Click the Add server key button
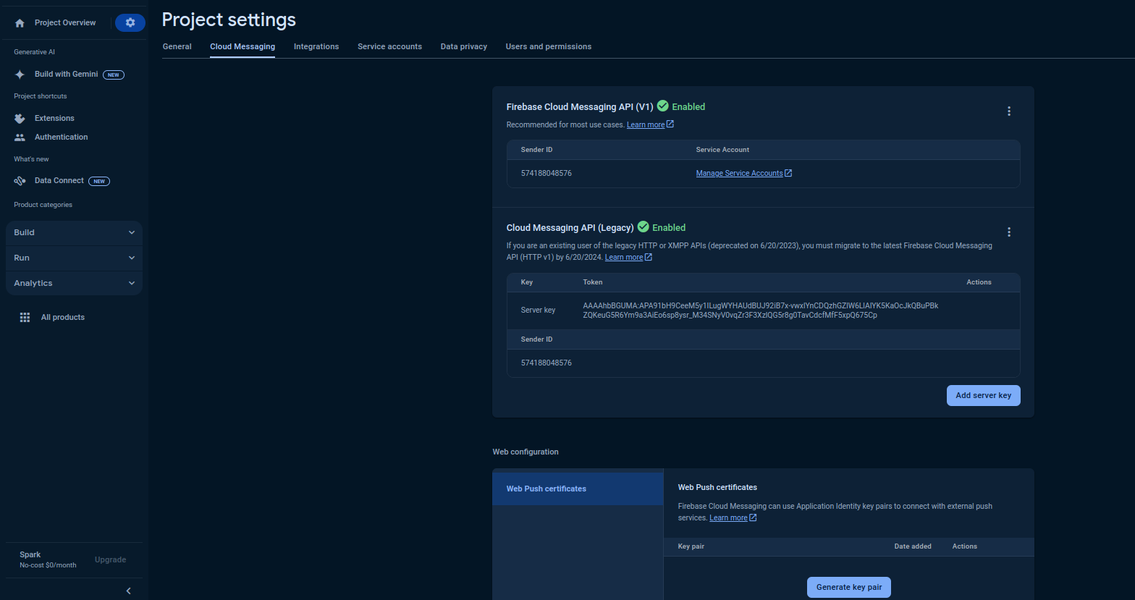 click(984, 395)
